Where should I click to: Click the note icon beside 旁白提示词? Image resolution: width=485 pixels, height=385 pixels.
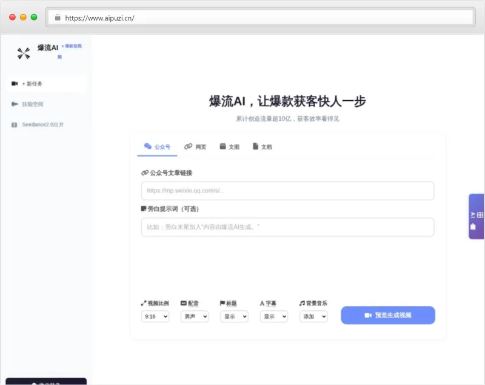point(144,209)
